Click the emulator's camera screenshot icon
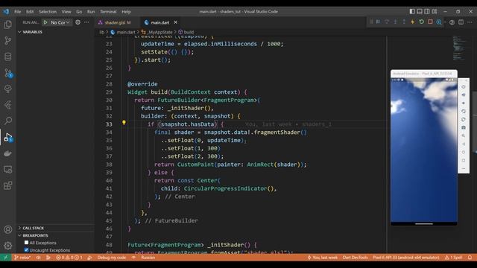This screenshot has height=268, width=477. (x=464, y=127)
